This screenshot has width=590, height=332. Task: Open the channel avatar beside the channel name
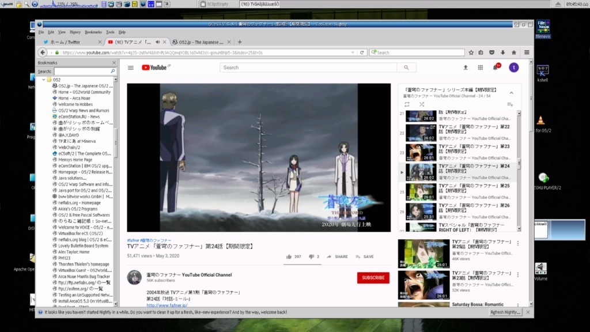point(134,277)
